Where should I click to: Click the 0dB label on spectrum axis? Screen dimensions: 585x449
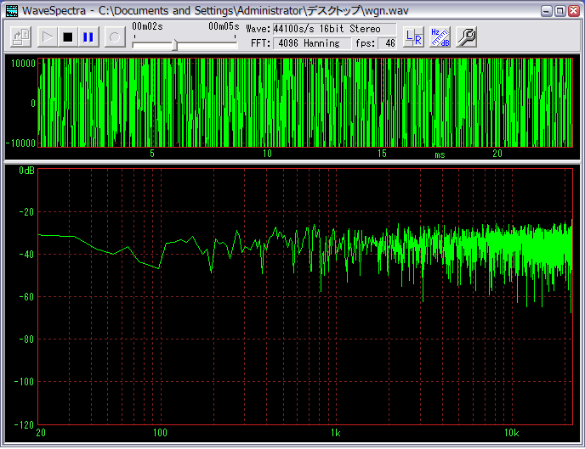click(26, 171)
